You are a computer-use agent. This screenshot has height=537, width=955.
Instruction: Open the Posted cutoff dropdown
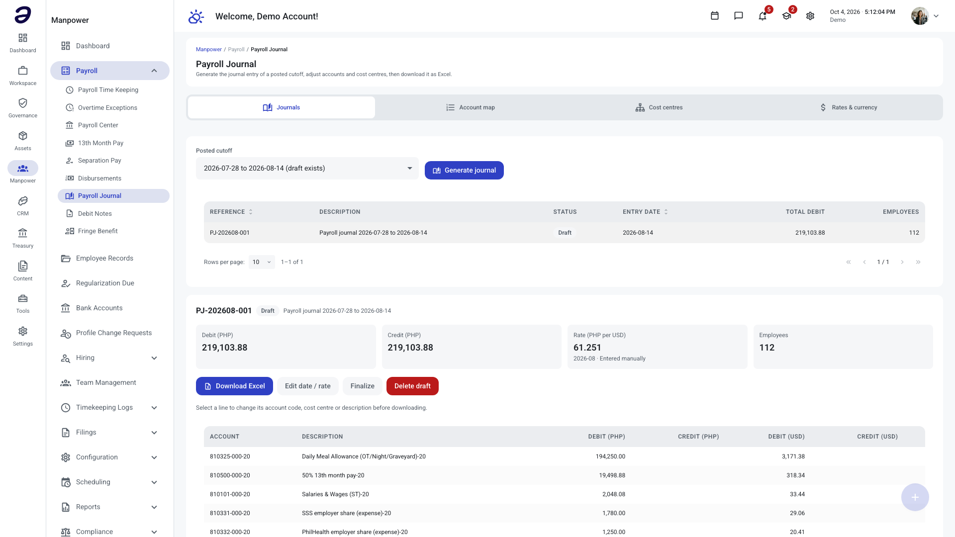307,168
